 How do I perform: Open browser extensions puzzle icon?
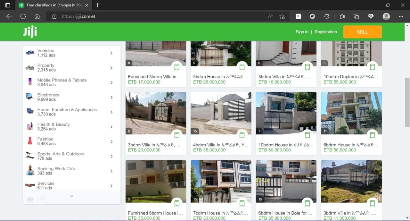327,16
